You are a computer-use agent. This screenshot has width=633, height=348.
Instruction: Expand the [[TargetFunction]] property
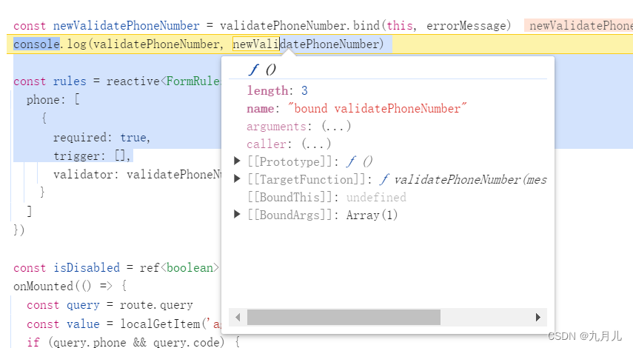point(237,179)
